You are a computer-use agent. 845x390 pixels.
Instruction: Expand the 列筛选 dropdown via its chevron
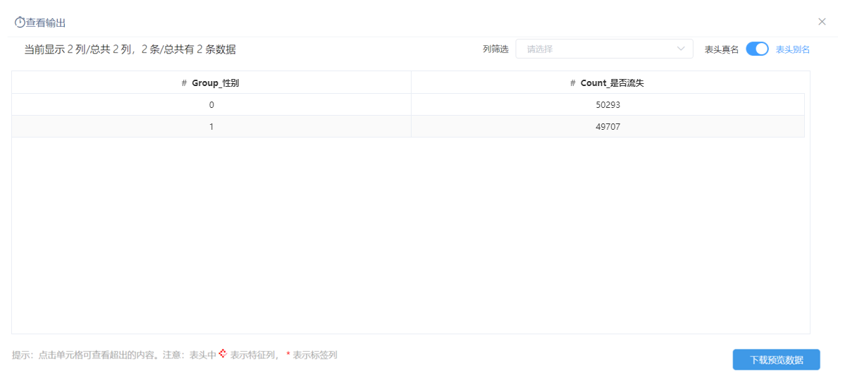[x=681, y=49]
